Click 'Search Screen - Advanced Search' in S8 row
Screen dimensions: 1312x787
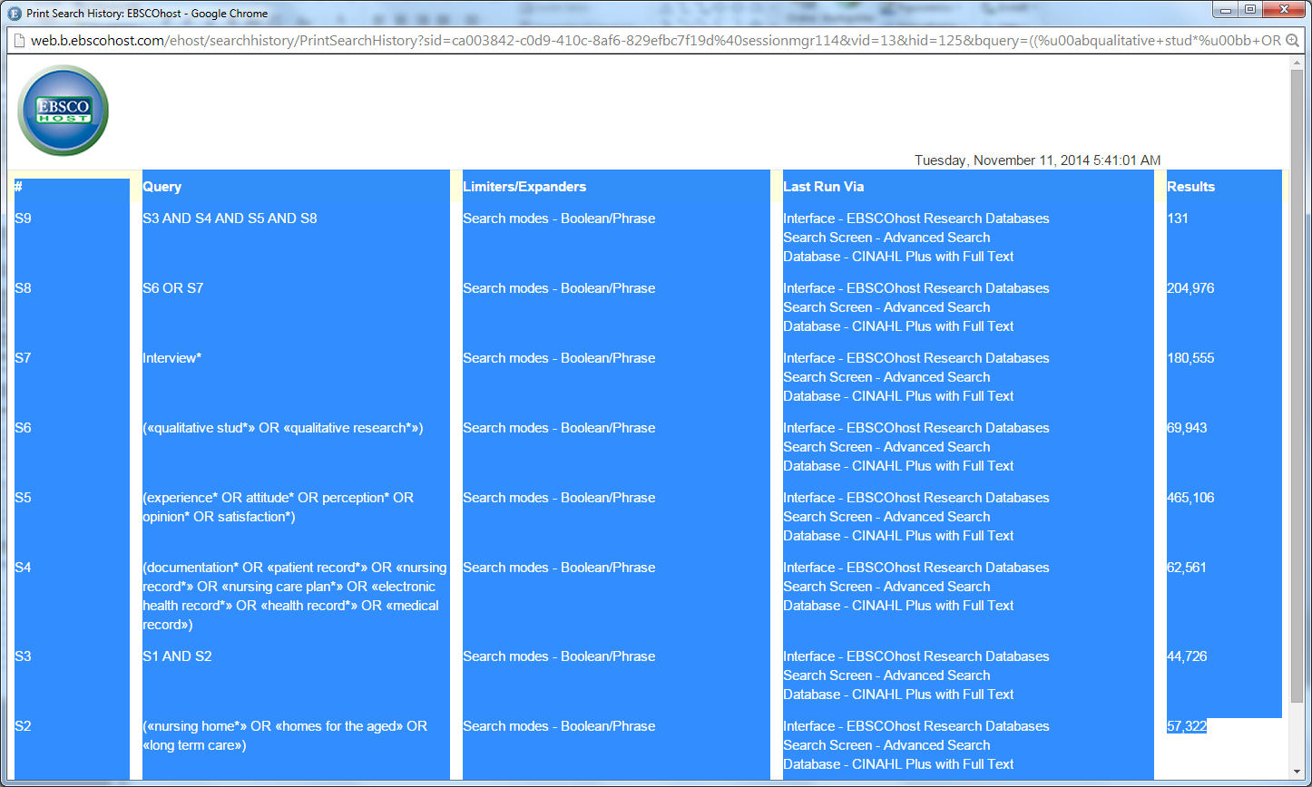[x=886, y=307]
